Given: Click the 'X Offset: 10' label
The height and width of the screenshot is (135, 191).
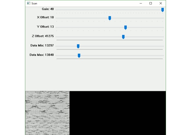Looking at the screenshot, I should [45, 17].
